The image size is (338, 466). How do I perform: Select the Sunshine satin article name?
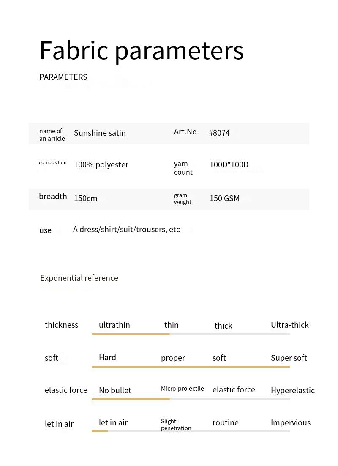(100, 133)
